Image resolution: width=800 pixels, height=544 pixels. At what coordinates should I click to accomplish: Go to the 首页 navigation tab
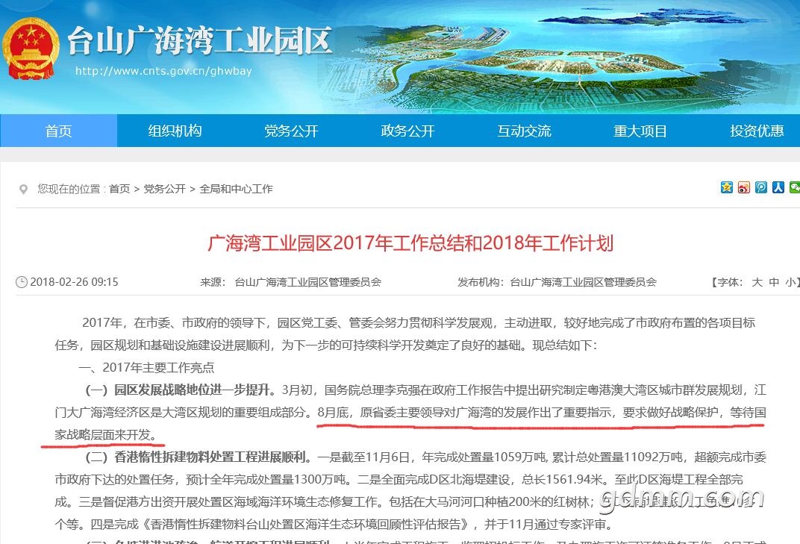[x=58, y=131]
